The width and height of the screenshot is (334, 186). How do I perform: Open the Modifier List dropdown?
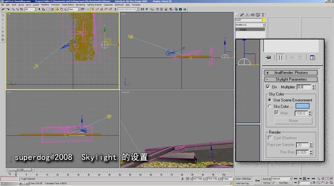point(263,25)
